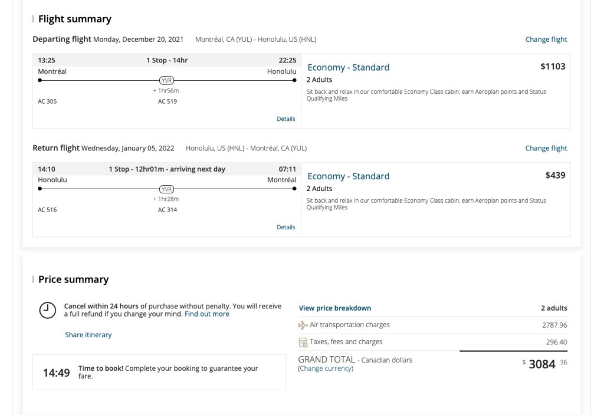The width and height of the screenshot is (604, 415).
Task: Expand Details for the Montréal to Honolulu flight
Action: tap(285, 118)
